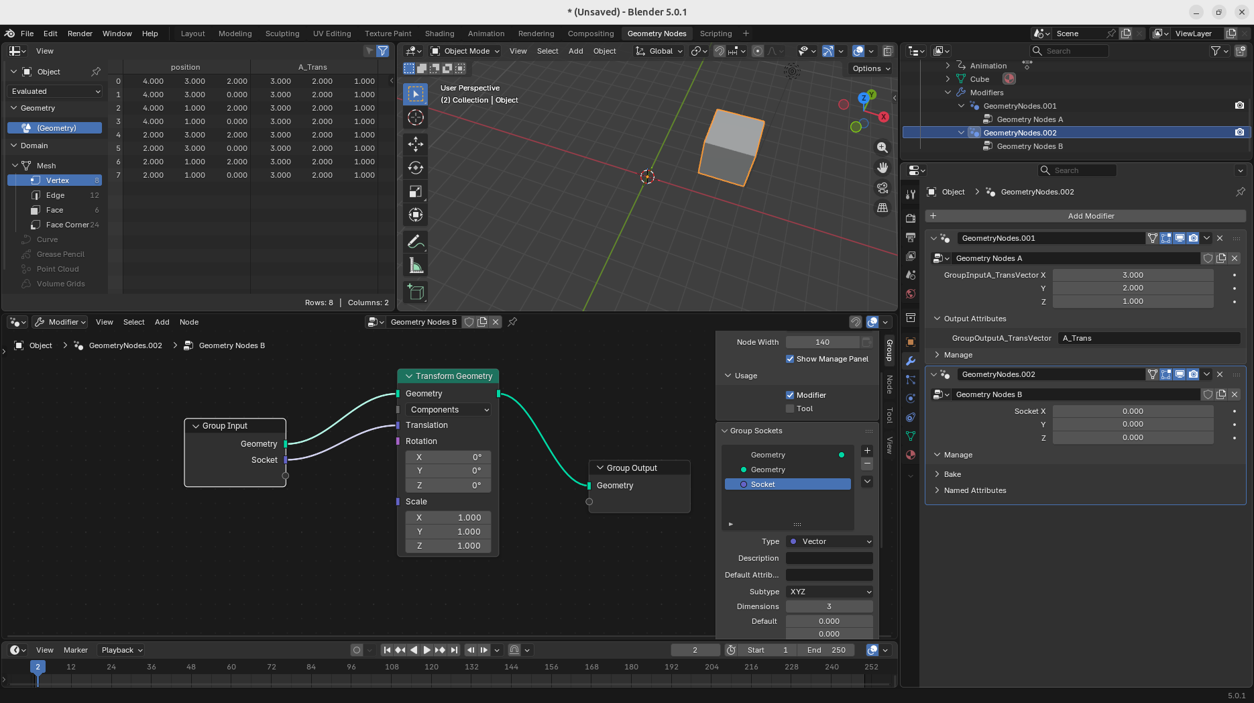This screenshot has width=1254, height=703.
Task: Open the Subtype XYZ dropdown
Action: pyautogui.click(x=830, y=592)
